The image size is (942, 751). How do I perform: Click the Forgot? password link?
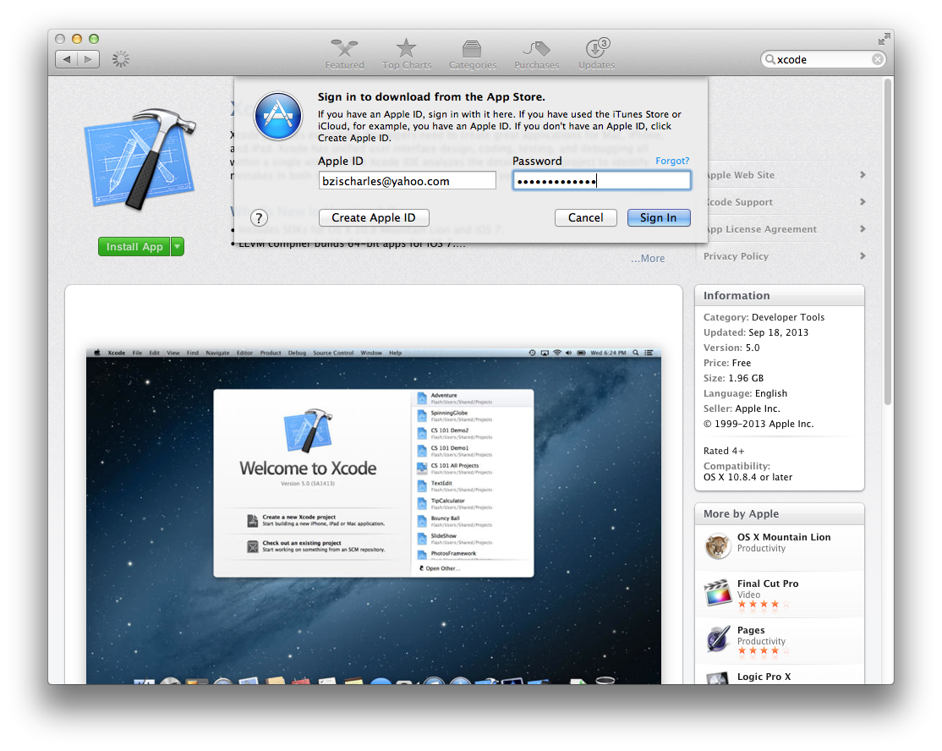(672, 161)
